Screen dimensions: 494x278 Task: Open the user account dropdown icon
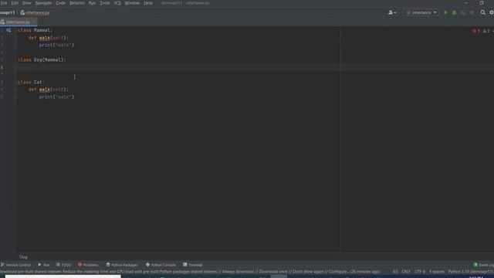pos(392,12)
